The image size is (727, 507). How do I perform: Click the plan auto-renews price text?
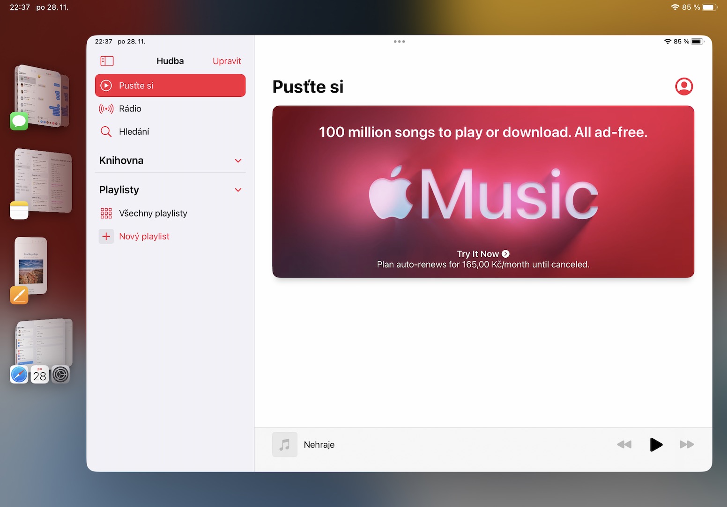coord(483,265)
